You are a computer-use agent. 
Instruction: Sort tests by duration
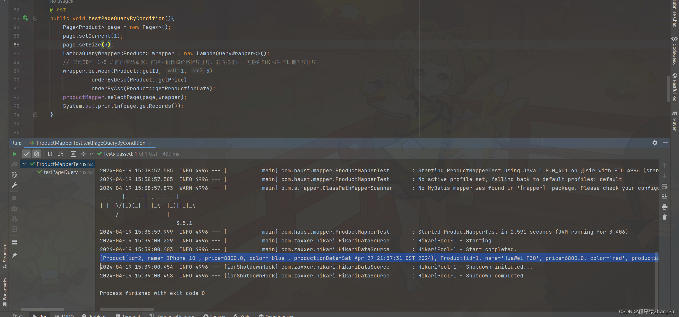(x=60, y=154)
